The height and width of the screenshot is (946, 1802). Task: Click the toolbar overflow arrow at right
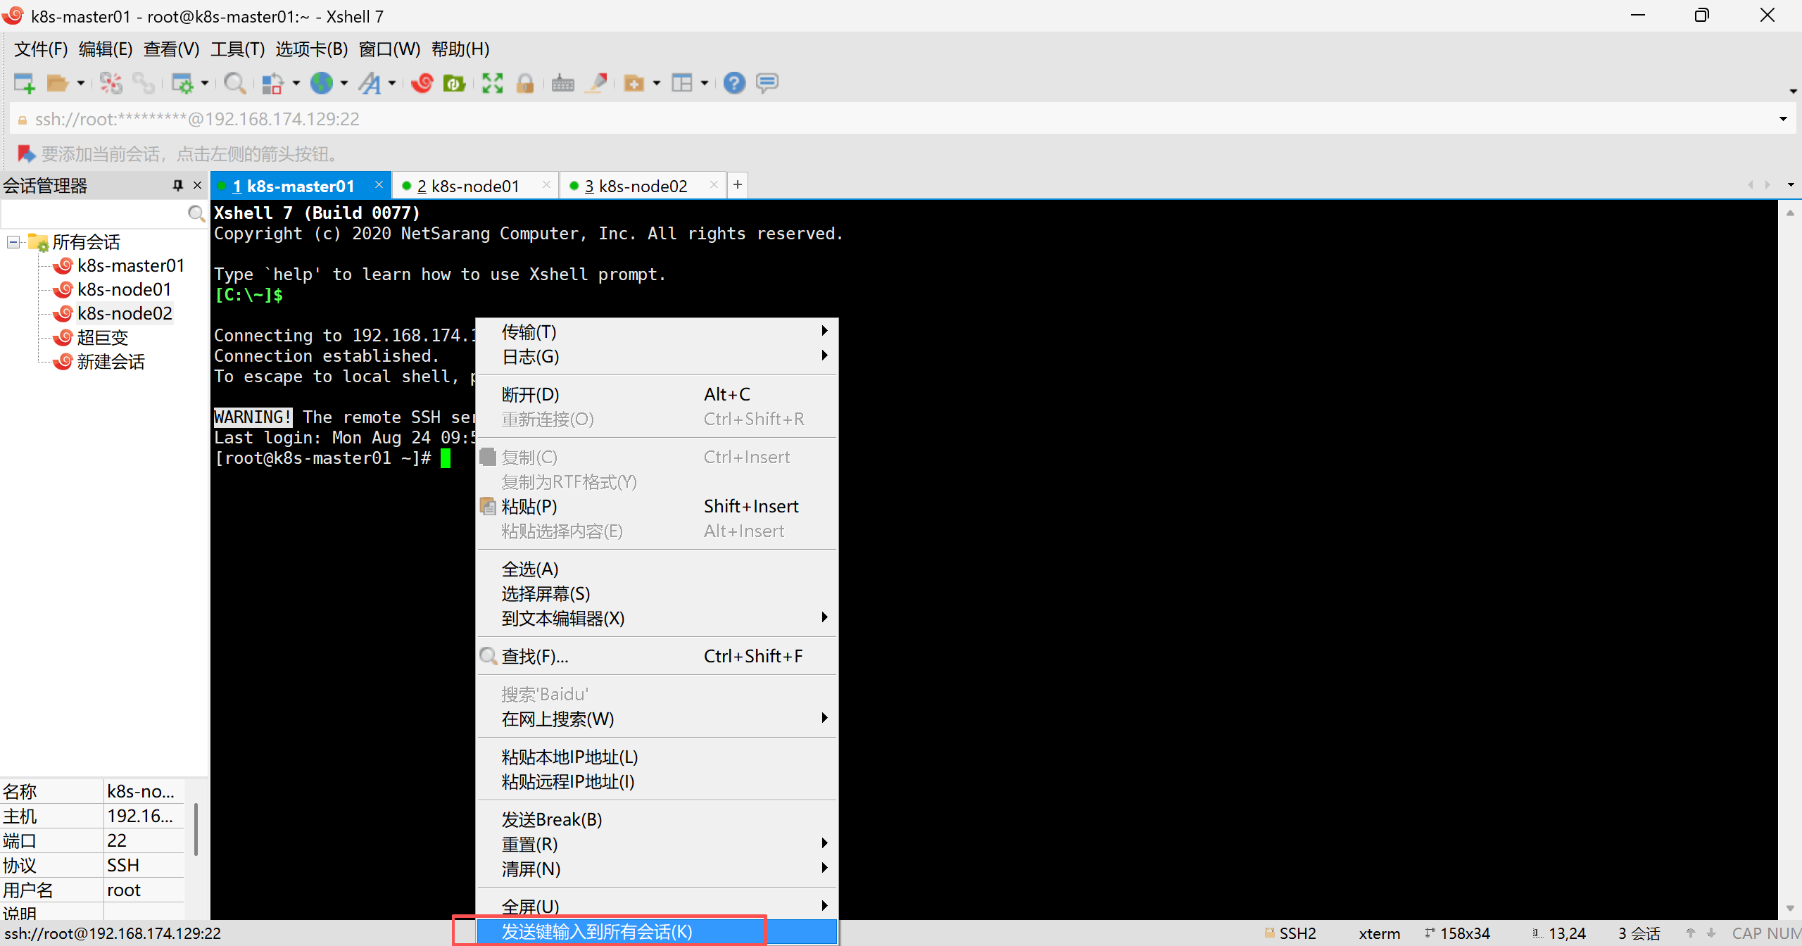pyautogui.click(x=1792, y=92)
